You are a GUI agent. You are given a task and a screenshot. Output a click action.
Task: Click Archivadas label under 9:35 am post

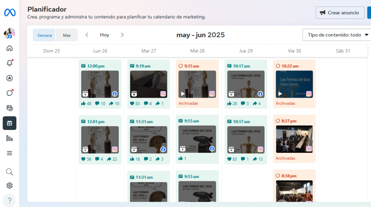[188, 103]
